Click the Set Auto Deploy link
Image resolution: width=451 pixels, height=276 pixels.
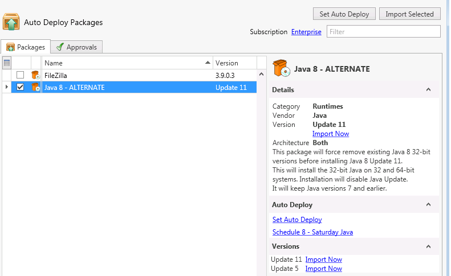297,220
